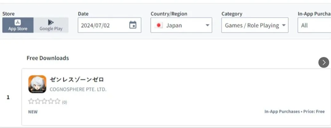
Task: Switch store to Google Play
Action: (x=51, y=25)
